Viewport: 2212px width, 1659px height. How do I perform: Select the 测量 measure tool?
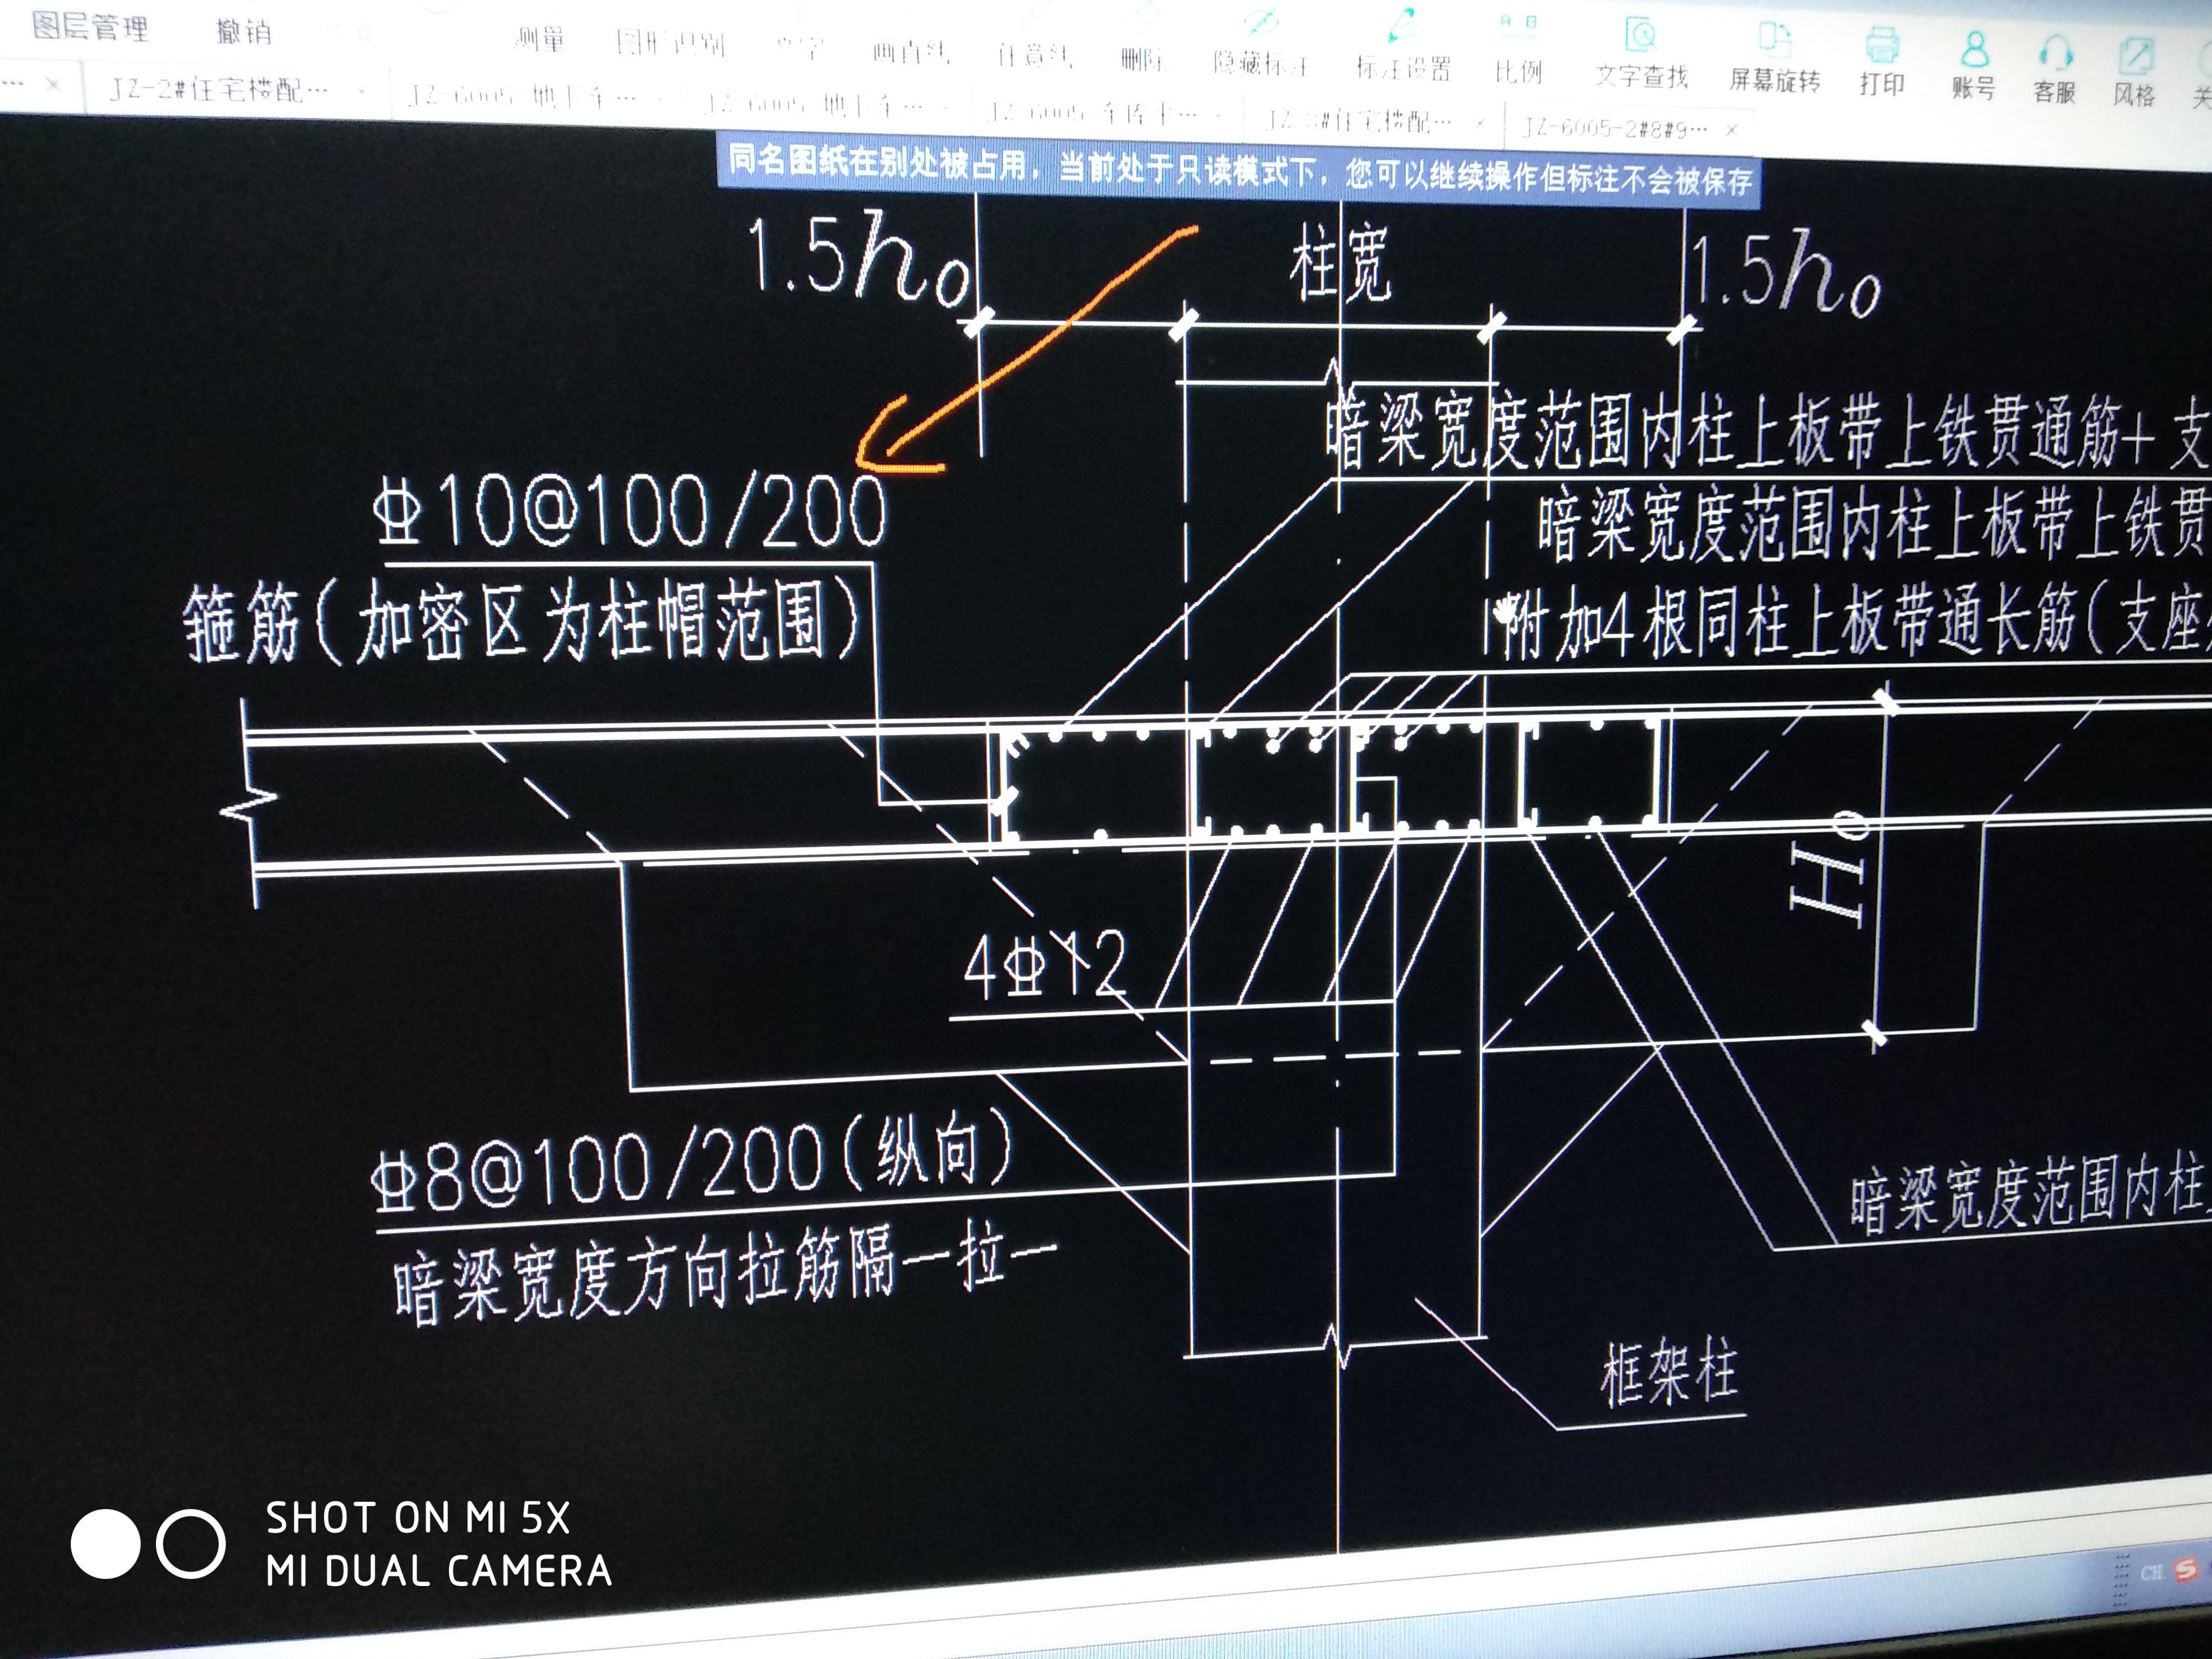[x=540, y=39]
